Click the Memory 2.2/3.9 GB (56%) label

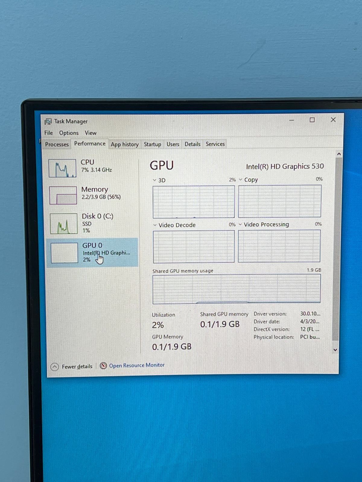101,193
